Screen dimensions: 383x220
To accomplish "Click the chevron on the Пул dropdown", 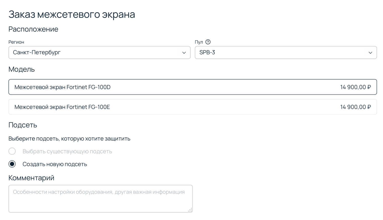I will pos(370,53).
